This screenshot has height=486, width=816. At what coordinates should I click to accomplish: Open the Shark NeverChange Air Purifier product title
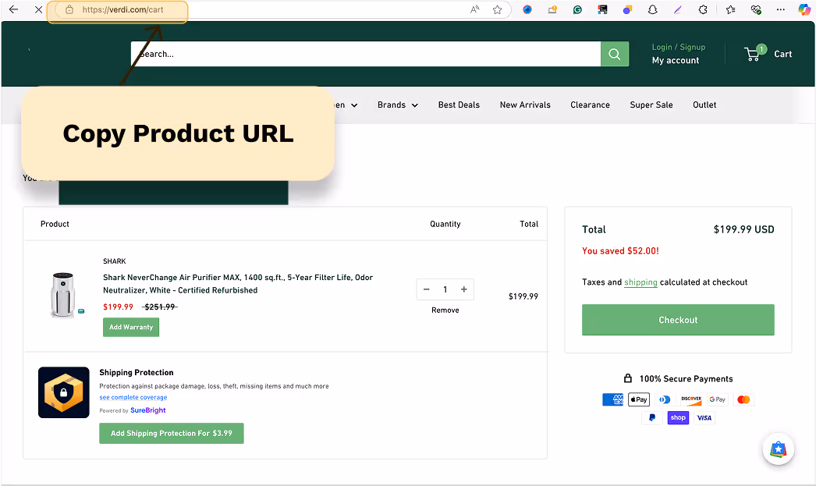[x=238, y=284]
